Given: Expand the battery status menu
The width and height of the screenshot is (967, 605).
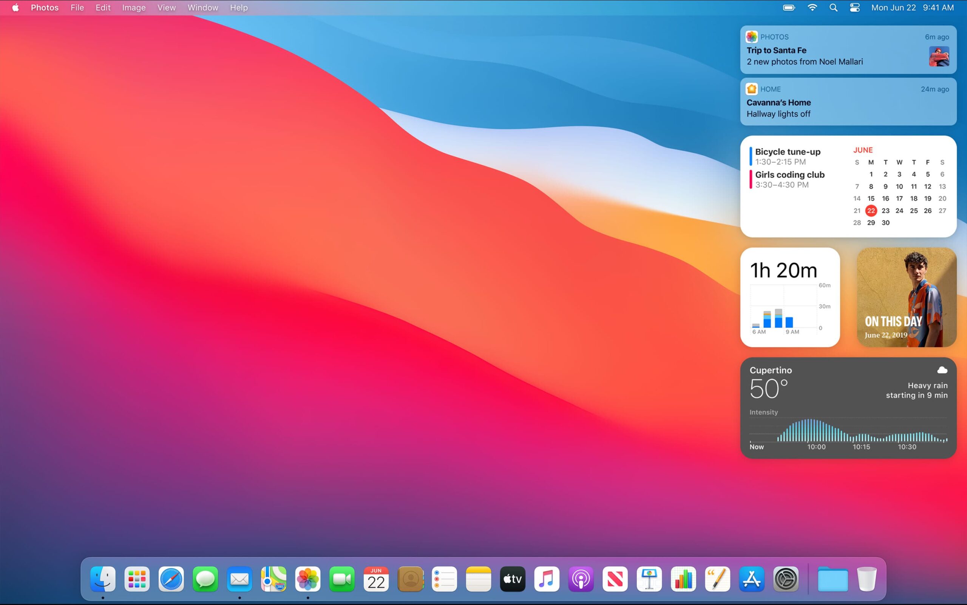Looking at the screenshot, I should pyautogui.click(x=789, y=8).
